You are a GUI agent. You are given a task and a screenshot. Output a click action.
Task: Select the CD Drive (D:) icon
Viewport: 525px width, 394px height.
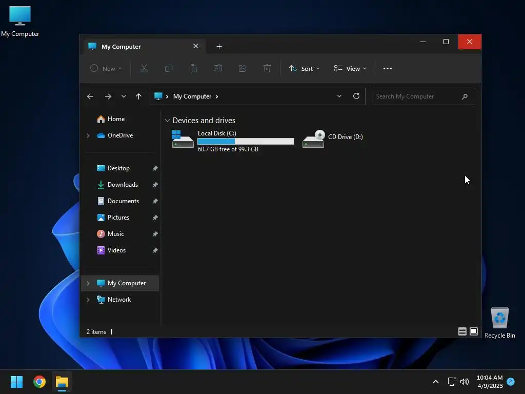(x=313, y=139)
